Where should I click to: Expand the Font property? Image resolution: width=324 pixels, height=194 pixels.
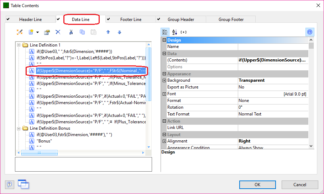point(164,94)
